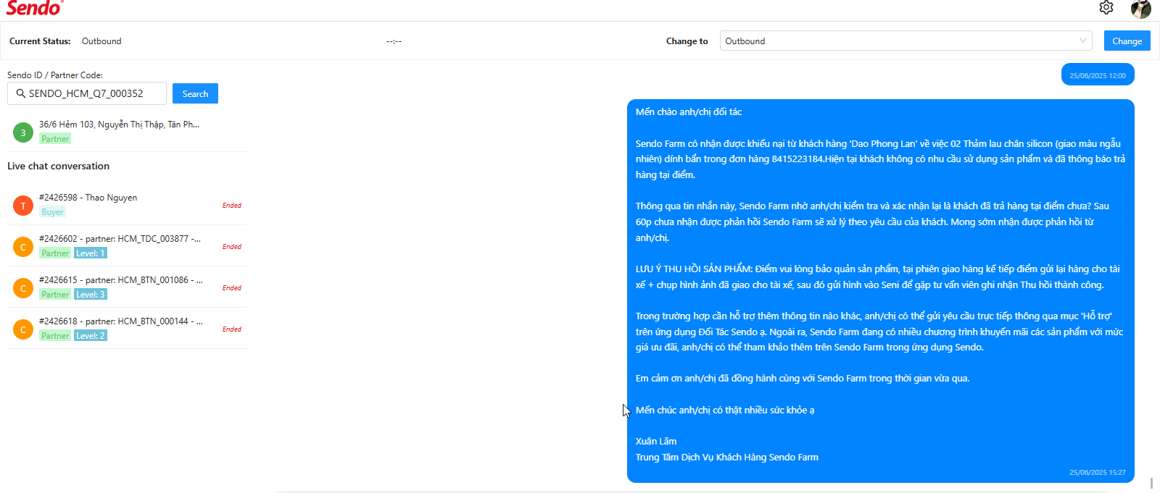
Task: Click the Buyer tag under Thao Nguyen
Action: tap(52, 212)
